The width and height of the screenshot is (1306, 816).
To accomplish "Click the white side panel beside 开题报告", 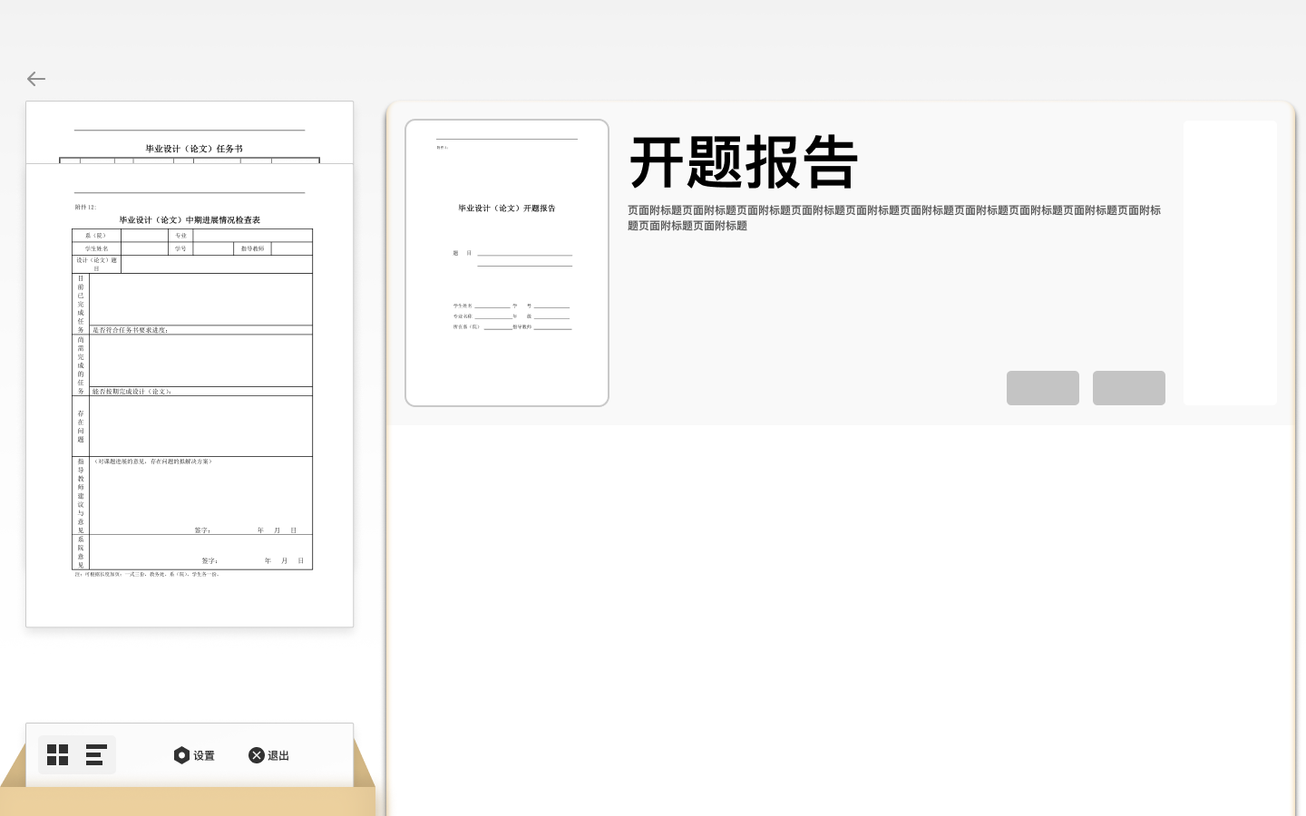I will pyautogui.click(x=1230, y=263).
